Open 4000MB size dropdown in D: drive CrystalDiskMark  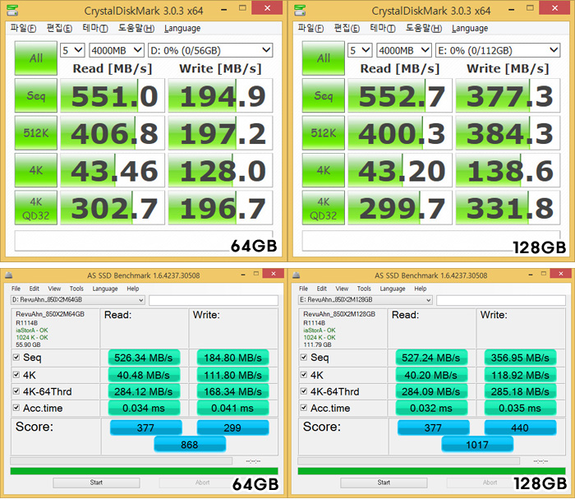pos(117,50)
